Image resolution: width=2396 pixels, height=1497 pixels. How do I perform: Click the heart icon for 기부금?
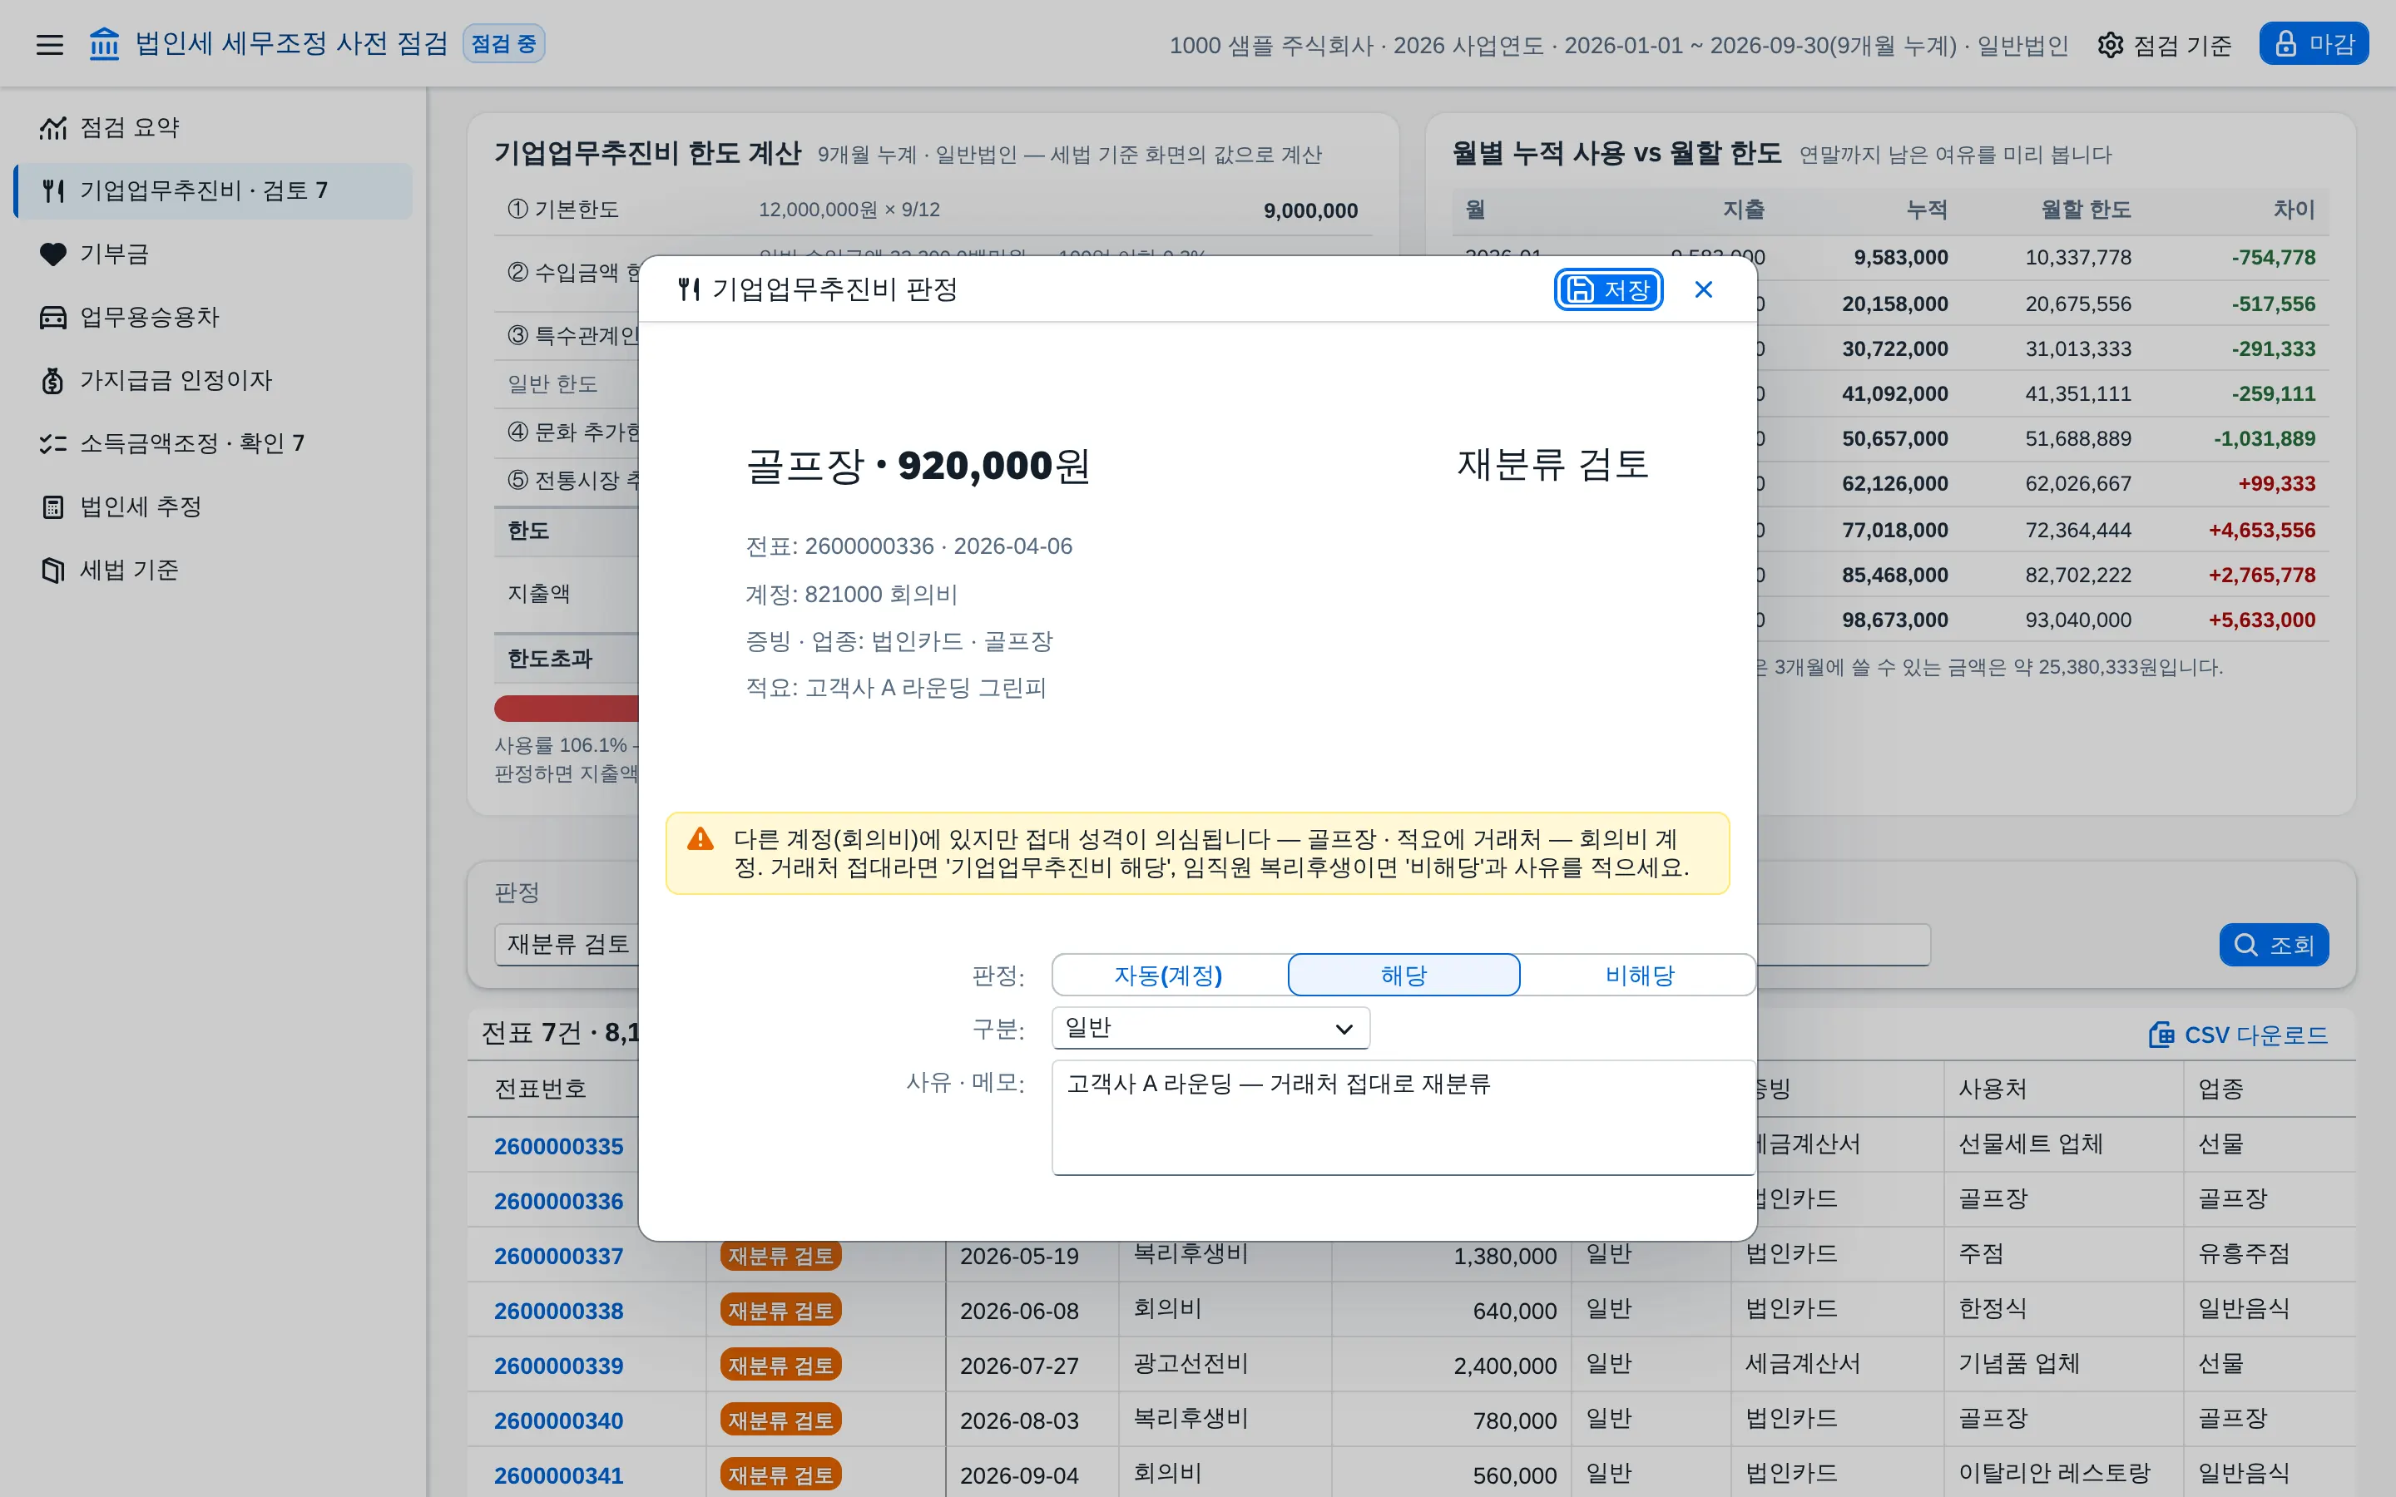(52, 254)
